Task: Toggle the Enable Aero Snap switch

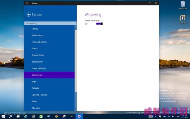Action: pyautogui.click(x=99, y=24)
